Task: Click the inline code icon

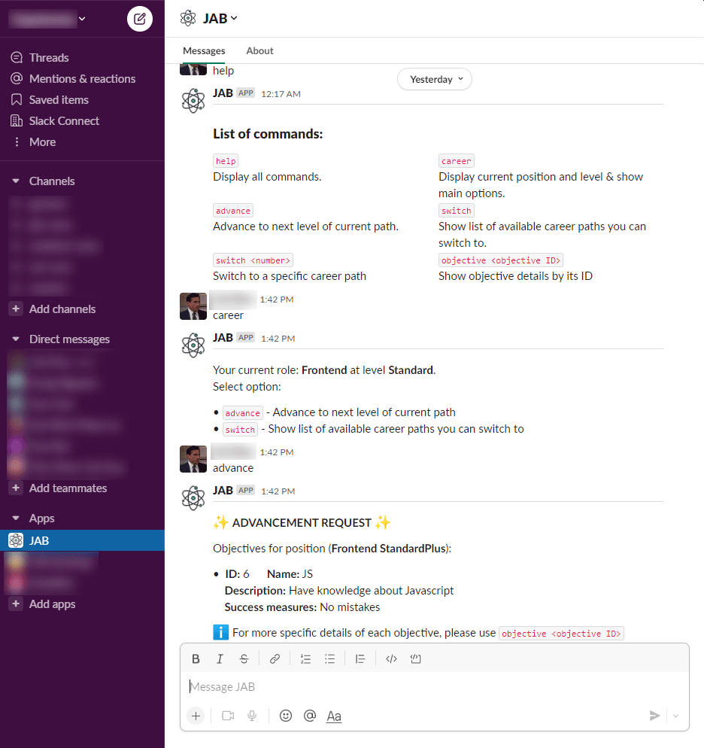Action: 391,658
